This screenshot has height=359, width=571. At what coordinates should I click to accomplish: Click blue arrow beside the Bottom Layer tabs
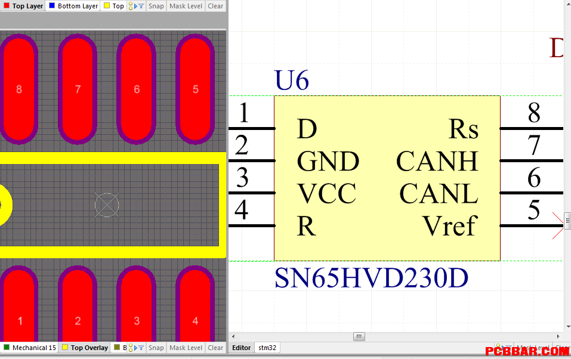pos(135,6)
